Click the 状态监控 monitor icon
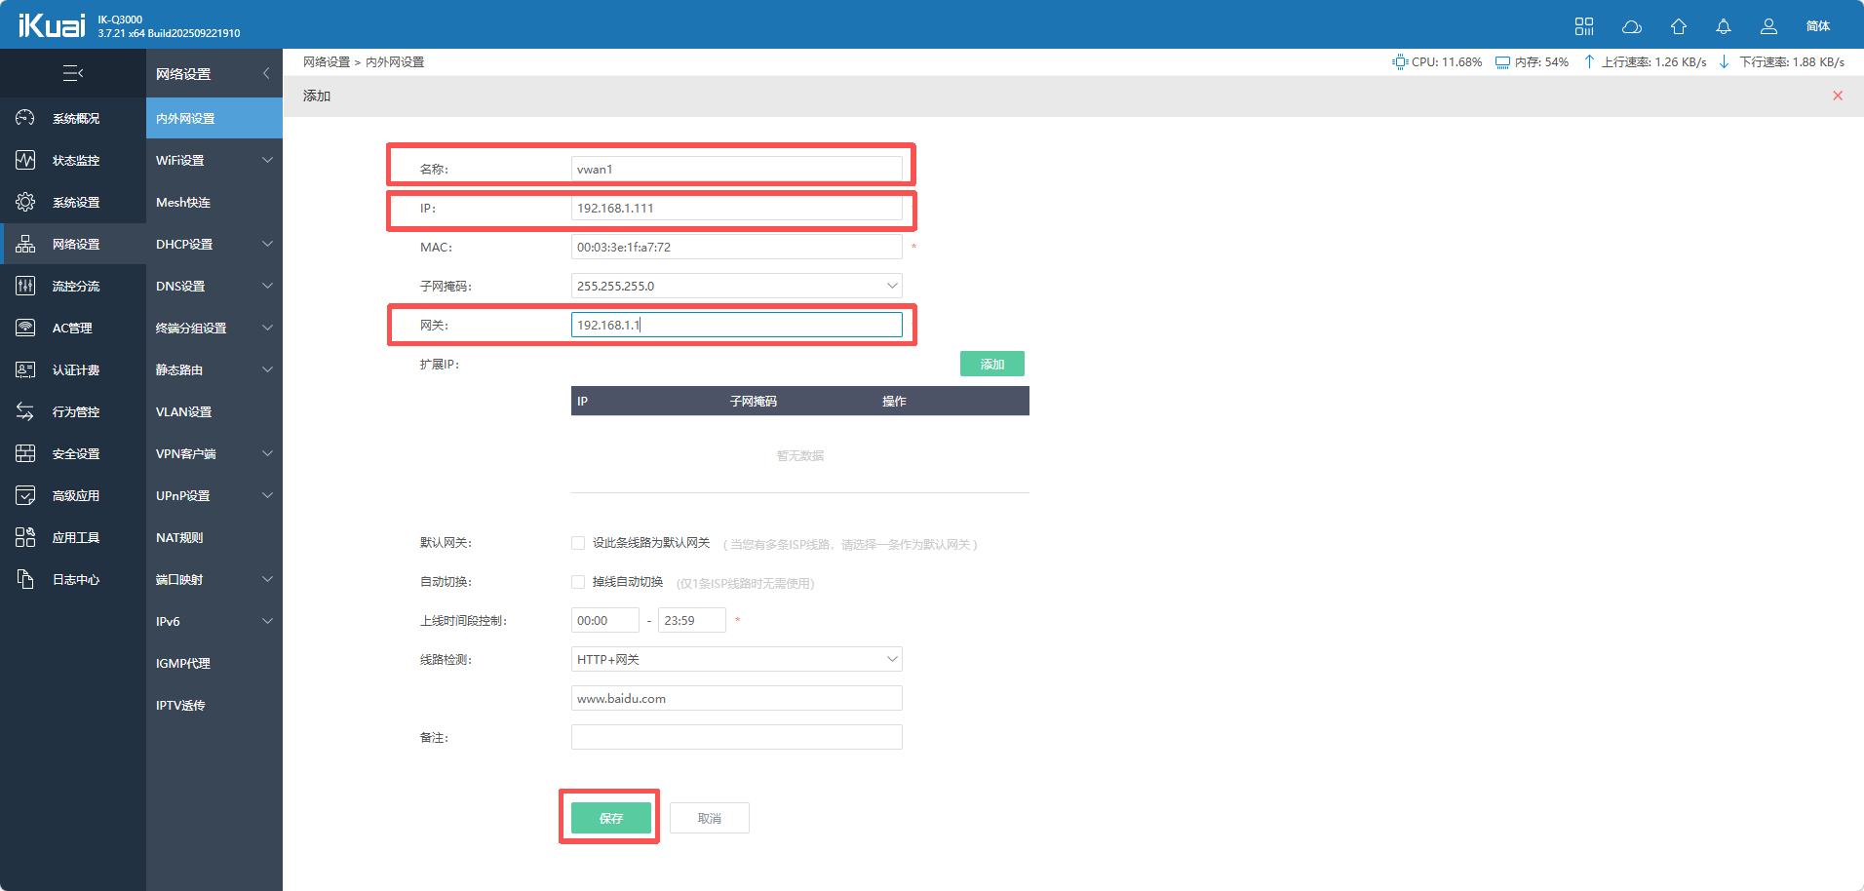Image resolution: width=1864 pixels, height=891 pixels. [x=25, y=160]
